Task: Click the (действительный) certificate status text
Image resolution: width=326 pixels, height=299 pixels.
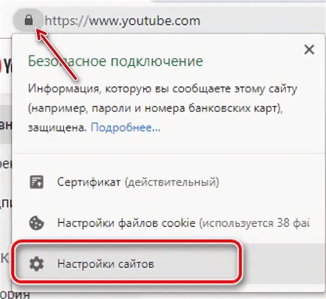Action: (172, 182)
